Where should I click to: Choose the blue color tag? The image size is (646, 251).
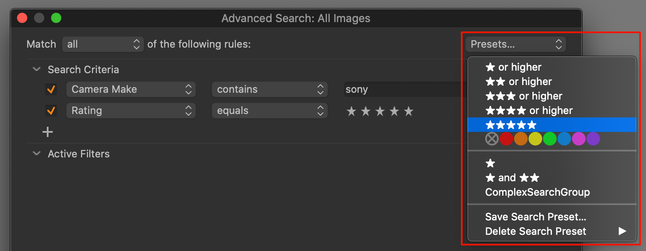point(564,139)
